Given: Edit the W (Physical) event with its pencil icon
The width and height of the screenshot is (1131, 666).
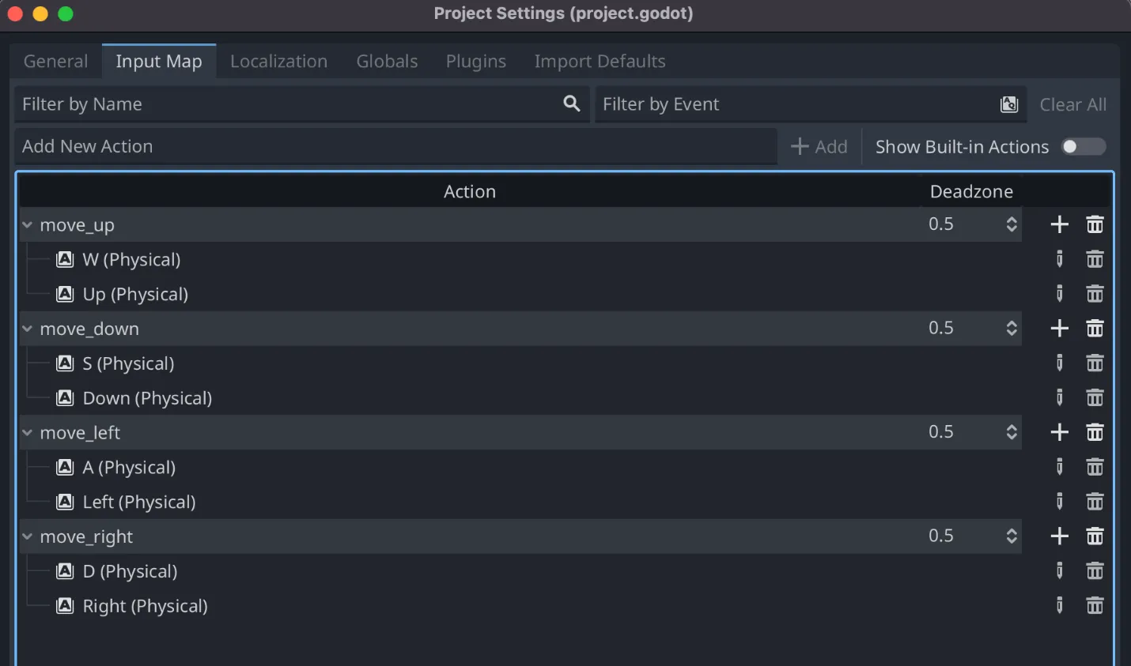Looking at the screenshot, I should pyautogui.click(x=1060, y=259).
